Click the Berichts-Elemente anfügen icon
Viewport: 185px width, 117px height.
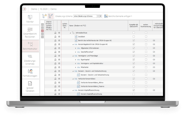(106, 16)
